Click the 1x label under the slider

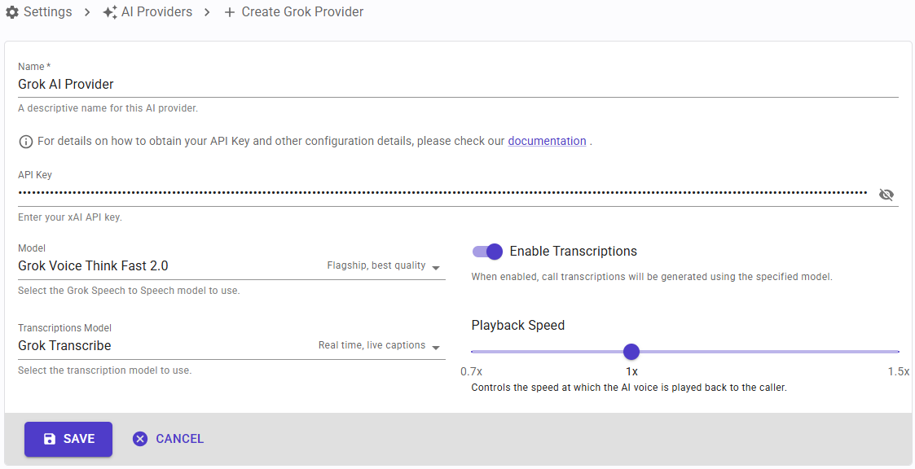pos(631,371)
